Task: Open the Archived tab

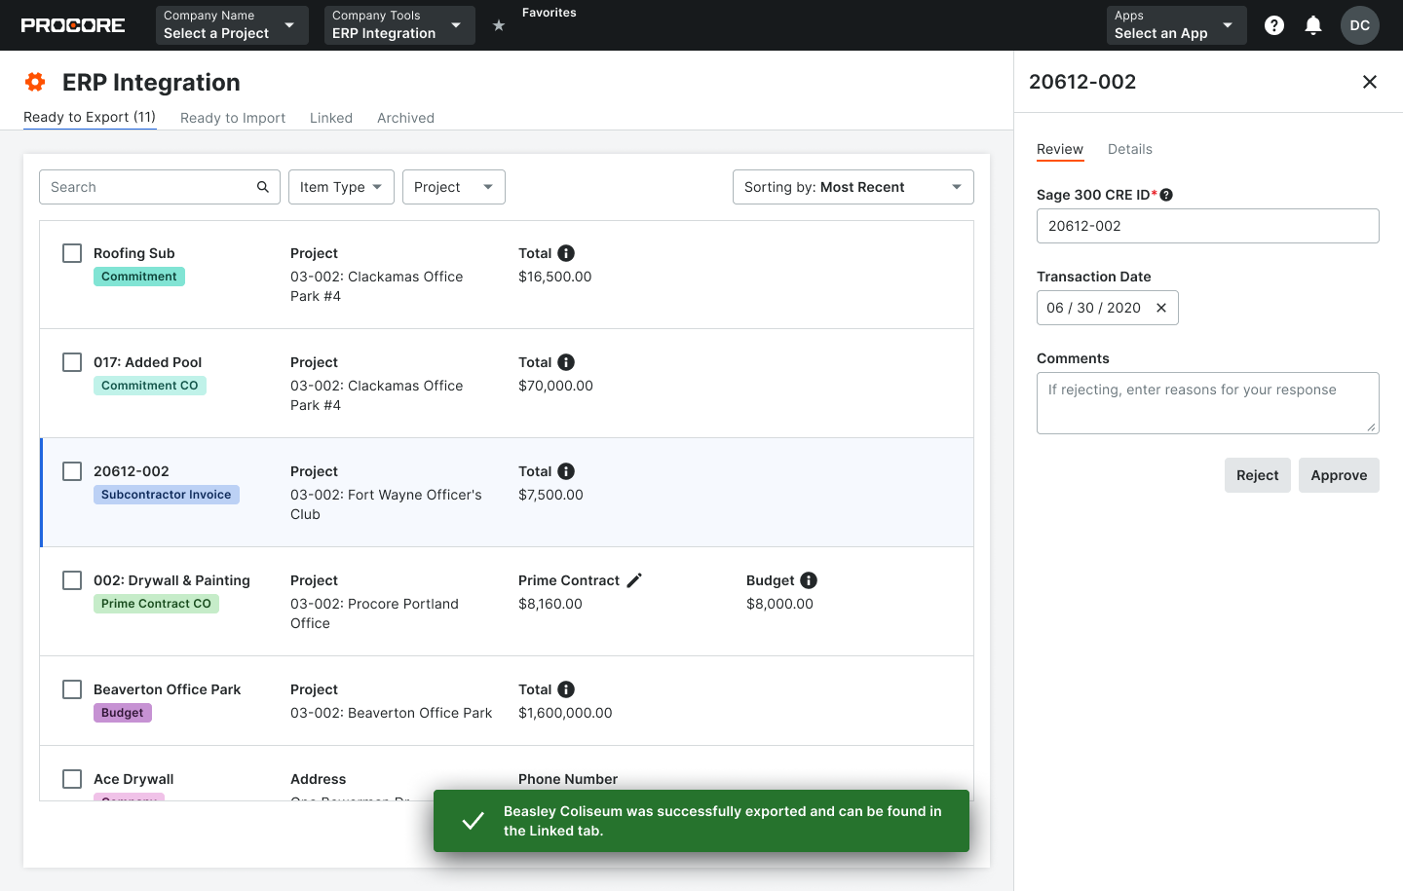Action: 405,118
